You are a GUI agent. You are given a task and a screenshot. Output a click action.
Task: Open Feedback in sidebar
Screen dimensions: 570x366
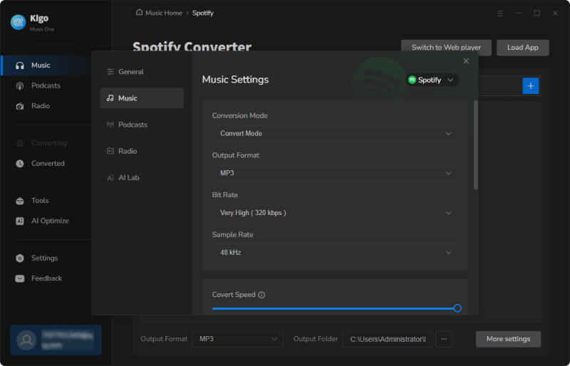point(46,278)
